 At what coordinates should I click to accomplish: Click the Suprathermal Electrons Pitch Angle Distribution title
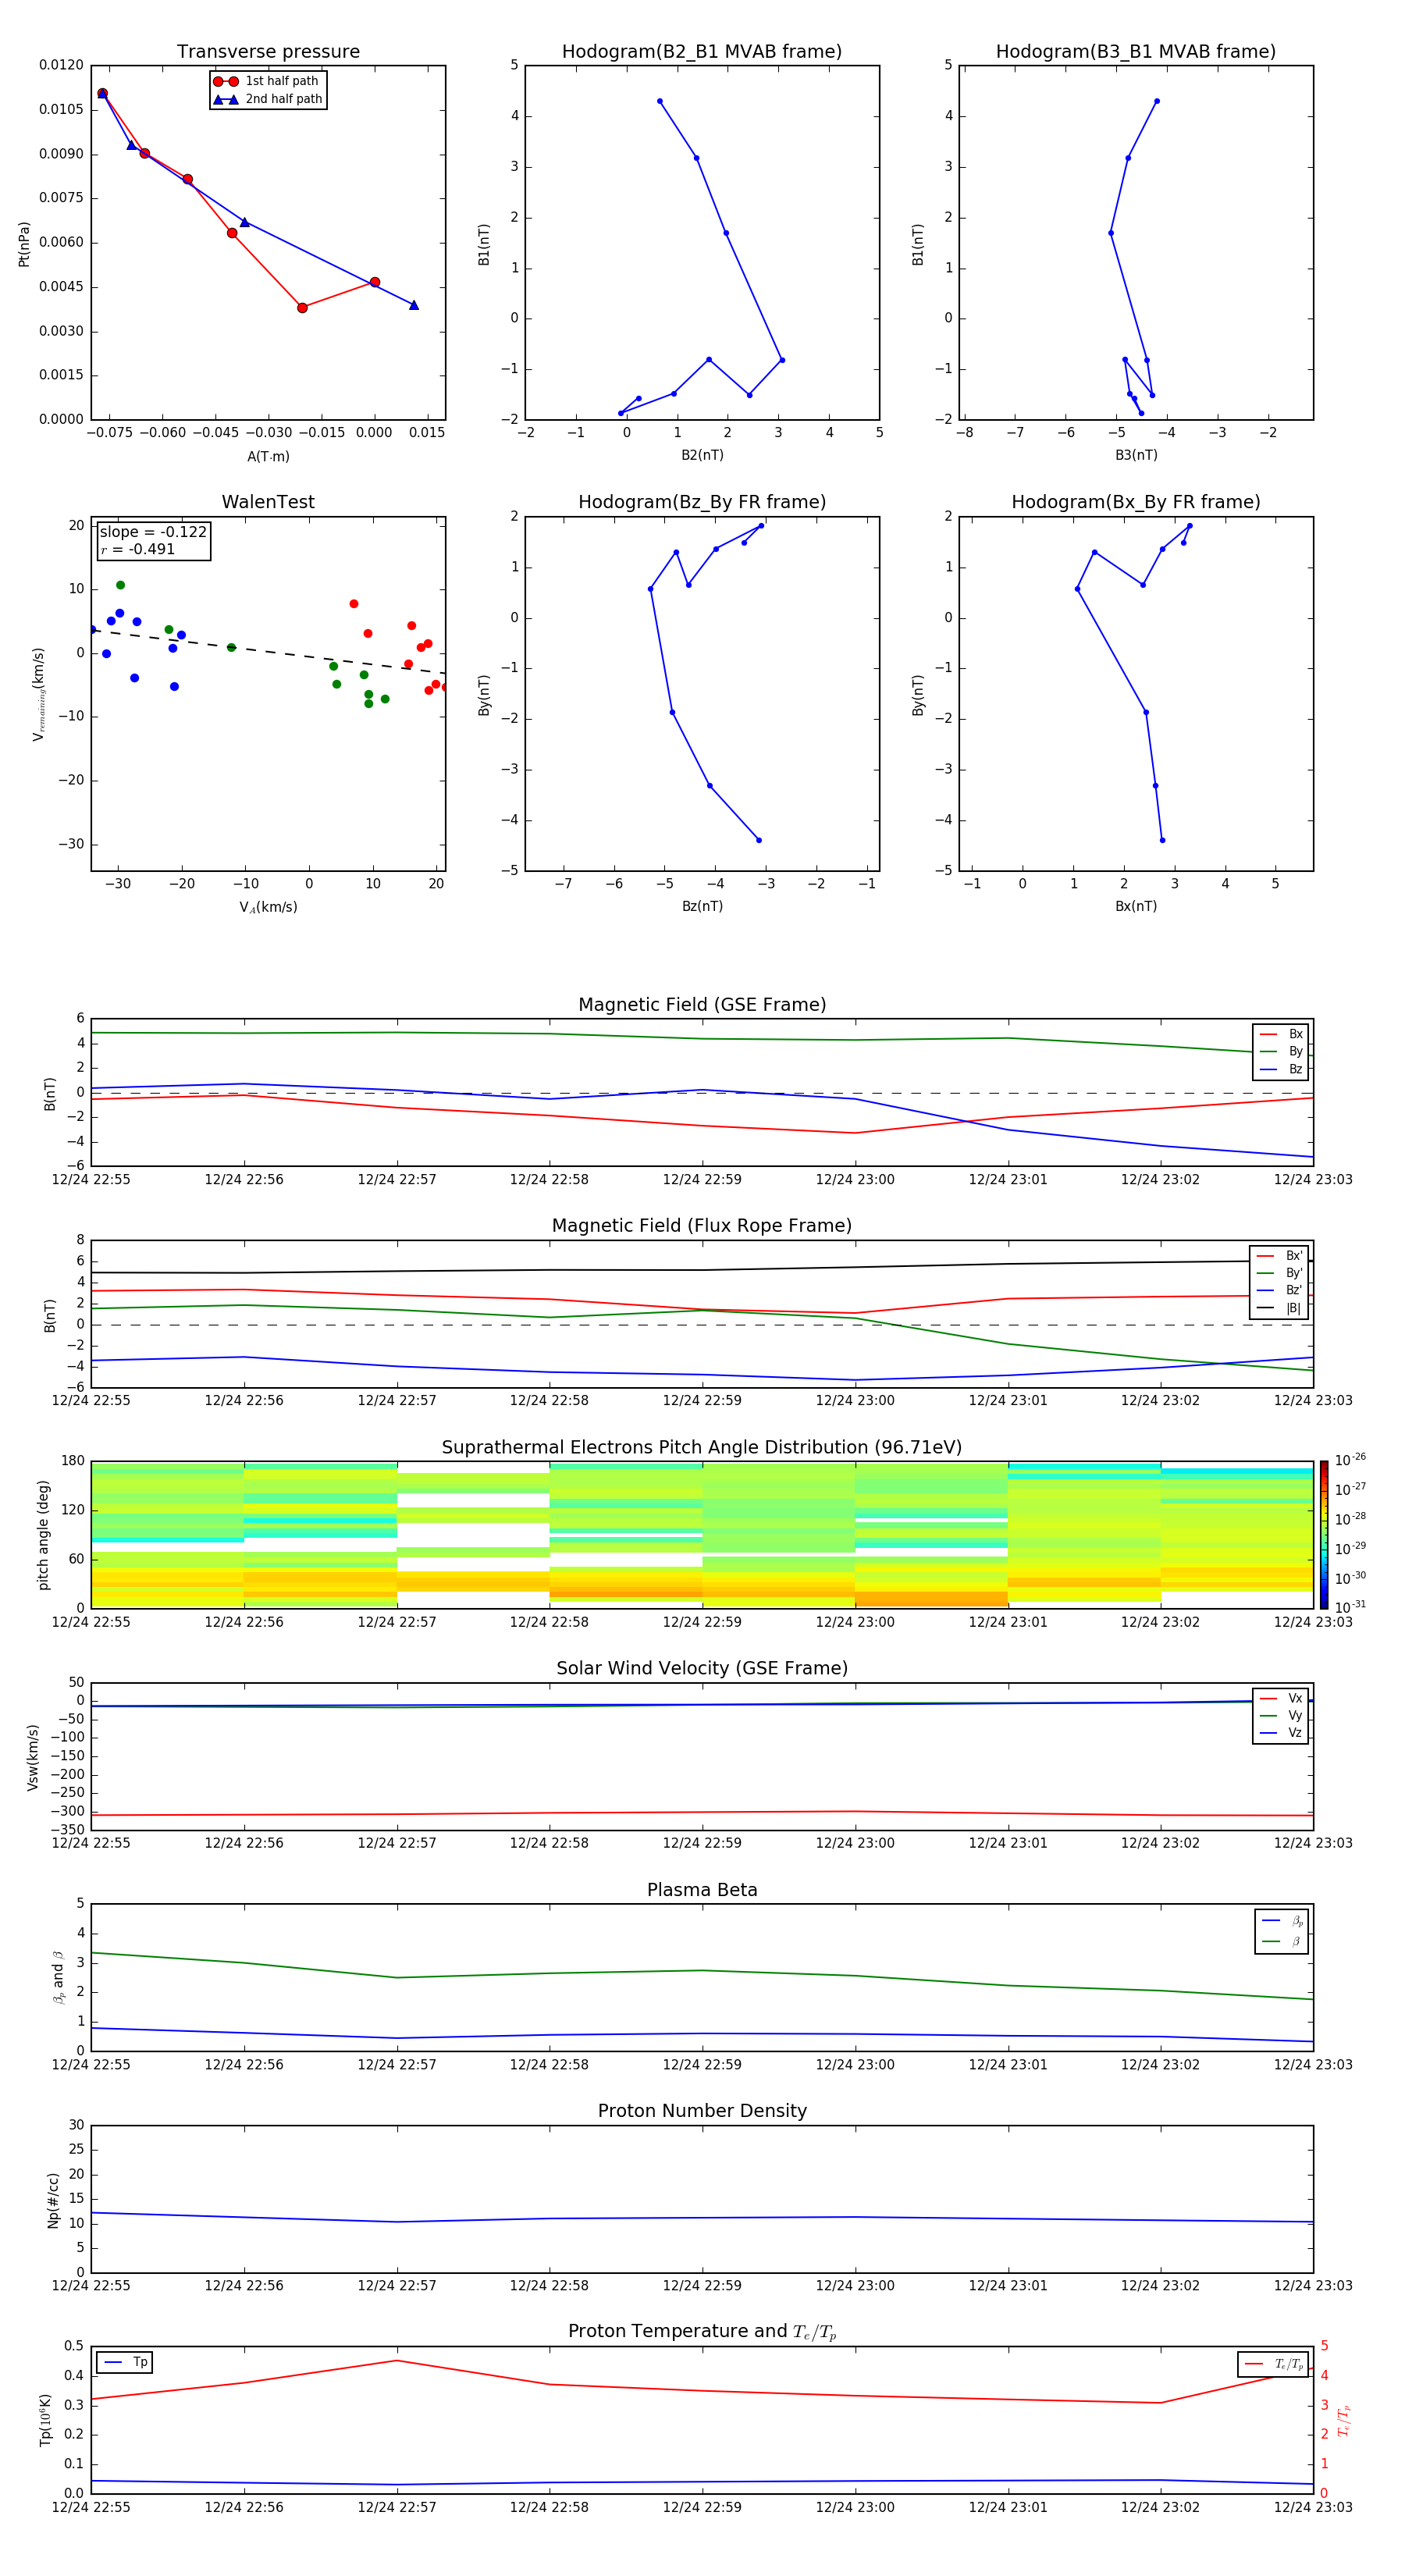(702, 1447)
